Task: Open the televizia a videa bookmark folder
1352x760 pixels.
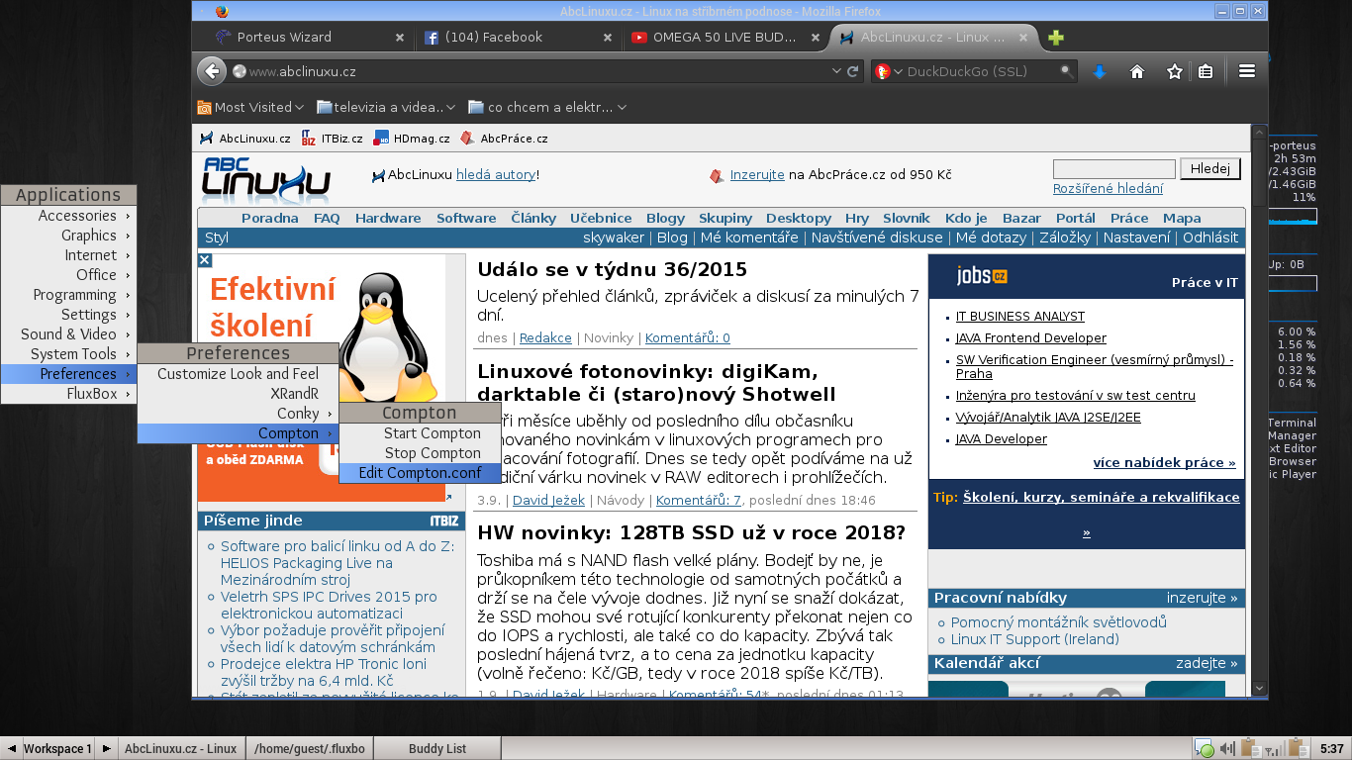Action: pos(385,107)
